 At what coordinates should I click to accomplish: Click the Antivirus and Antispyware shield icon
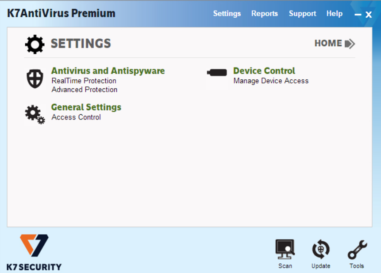(x=35, y=79)
